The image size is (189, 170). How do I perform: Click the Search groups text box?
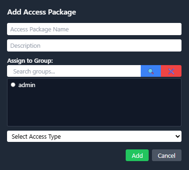coord(74,71)
